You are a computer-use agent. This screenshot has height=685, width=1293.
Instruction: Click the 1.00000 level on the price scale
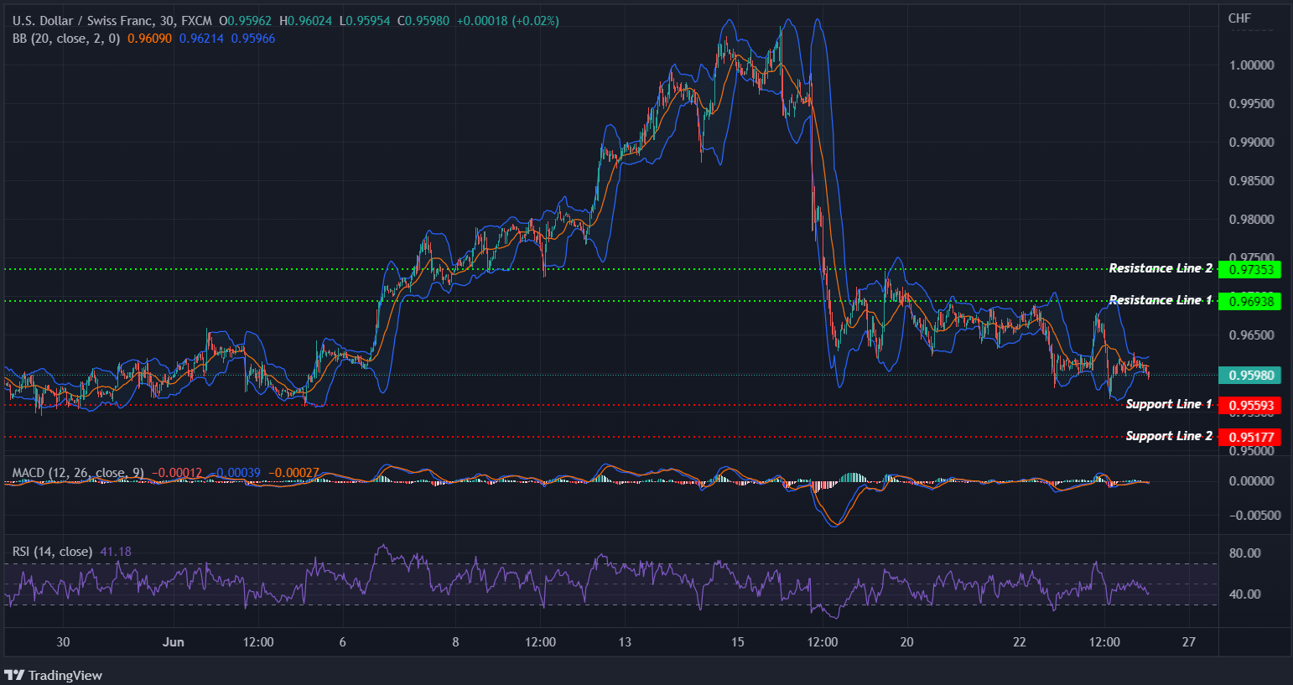[1253, 65]
